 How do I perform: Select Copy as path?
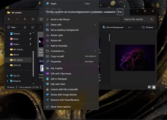coord(71,56)
